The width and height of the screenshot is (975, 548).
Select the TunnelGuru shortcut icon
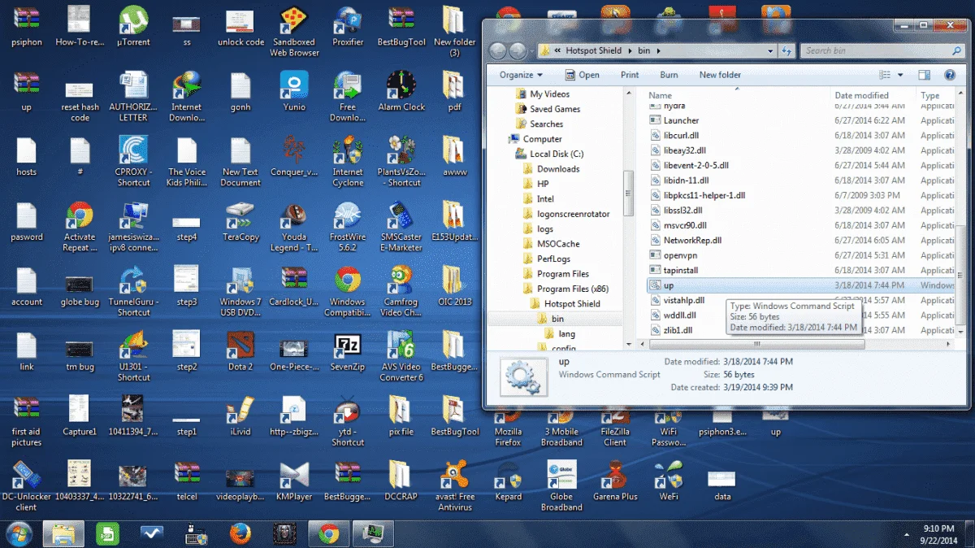pos(133,290)
